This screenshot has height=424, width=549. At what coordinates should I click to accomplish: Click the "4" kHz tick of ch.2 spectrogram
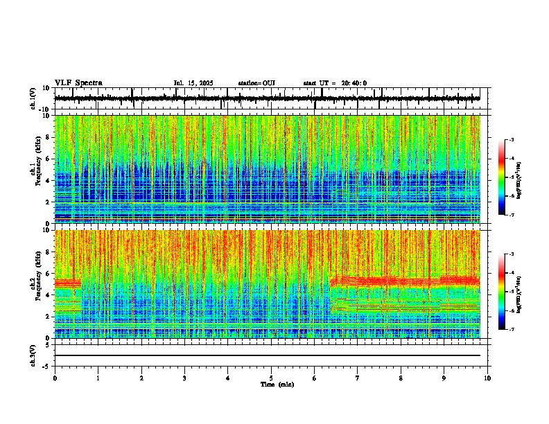[48, 295]
